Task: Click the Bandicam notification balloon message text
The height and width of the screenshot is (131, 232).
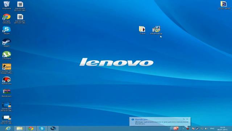Action: pos(162,123)
